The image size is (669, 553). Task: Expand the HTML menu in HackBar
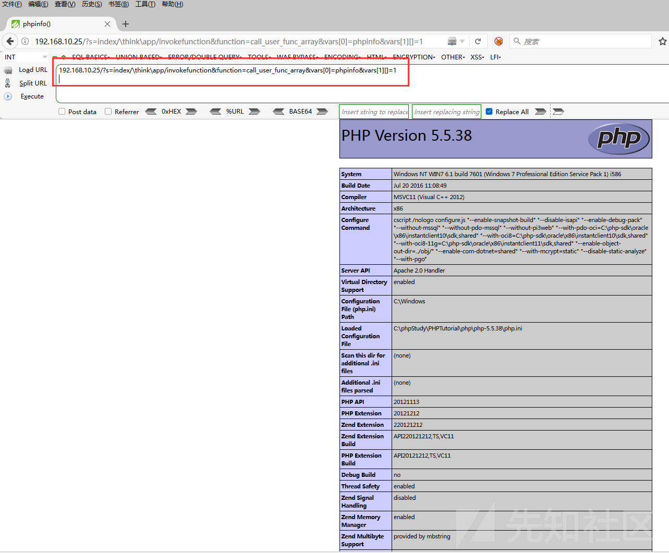click(x=376, y=57)
